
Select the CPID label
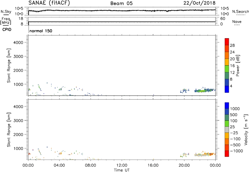[7, 29]
